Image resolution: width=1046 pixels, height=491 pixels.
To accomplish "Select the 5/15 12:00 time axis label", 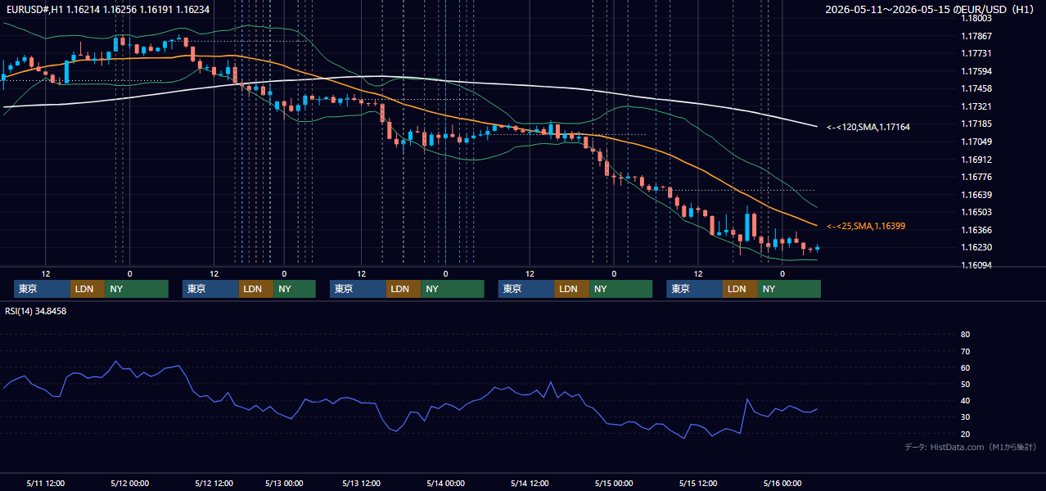I will [x=698, y=483].
